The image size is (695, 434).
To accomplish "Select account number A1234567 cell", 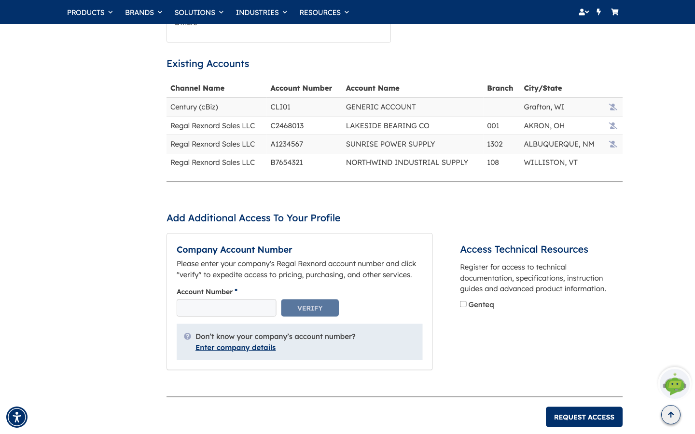I will pos(287,144).
